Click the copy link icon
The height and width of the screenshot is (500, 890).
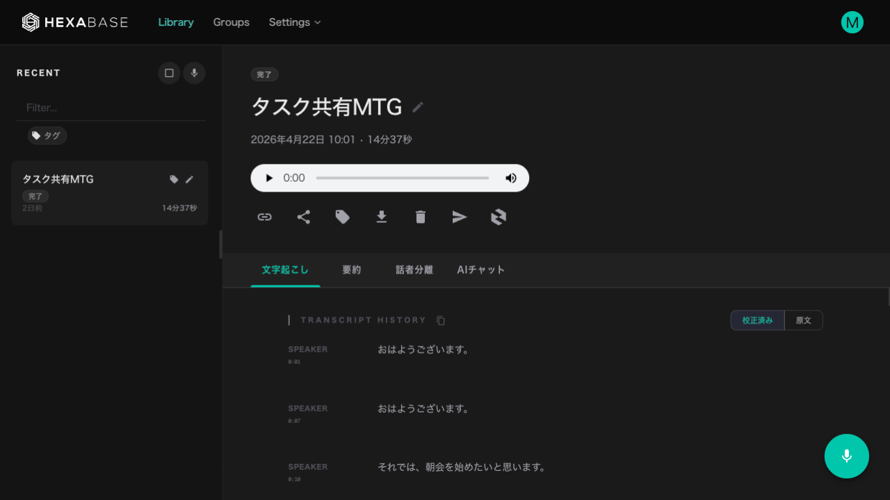pos(264,217)
